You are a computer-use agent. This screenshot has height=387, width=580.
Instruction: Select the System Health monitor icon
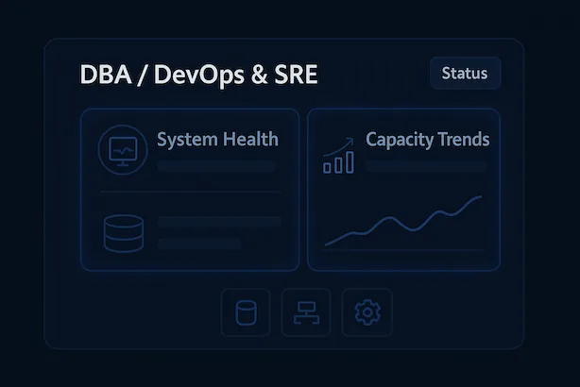point(123,150)
